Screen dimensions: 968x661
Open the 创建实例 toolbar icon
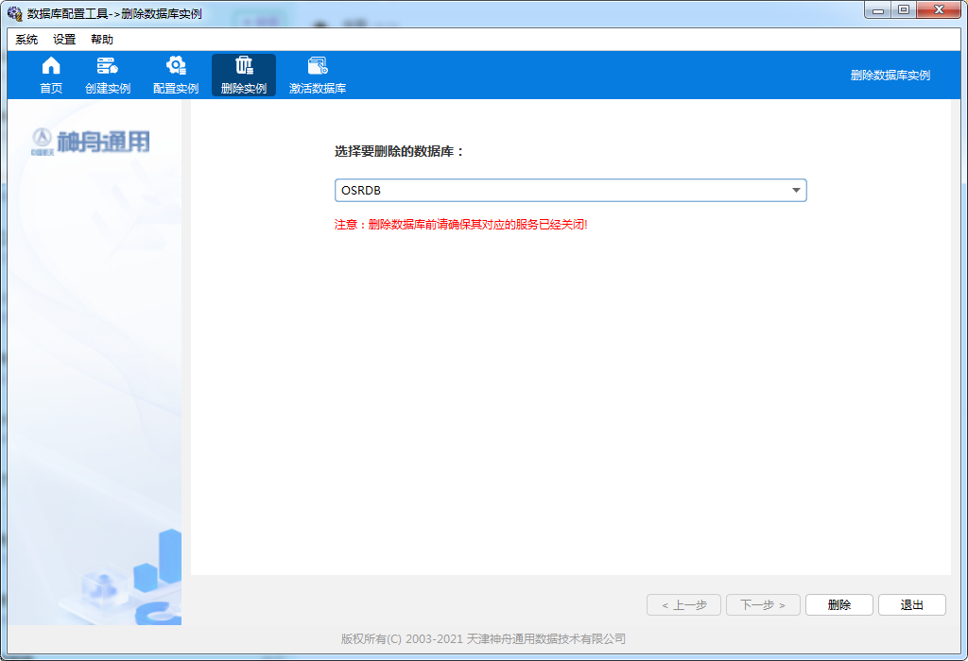pos(108,66)
